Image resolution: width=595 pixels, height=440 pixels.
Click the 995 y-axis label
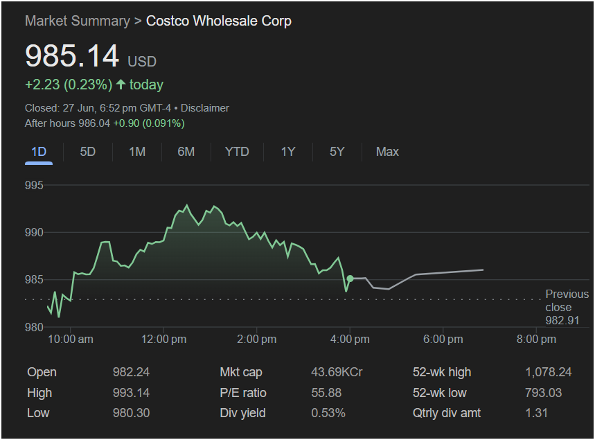[x=34, y=185]
